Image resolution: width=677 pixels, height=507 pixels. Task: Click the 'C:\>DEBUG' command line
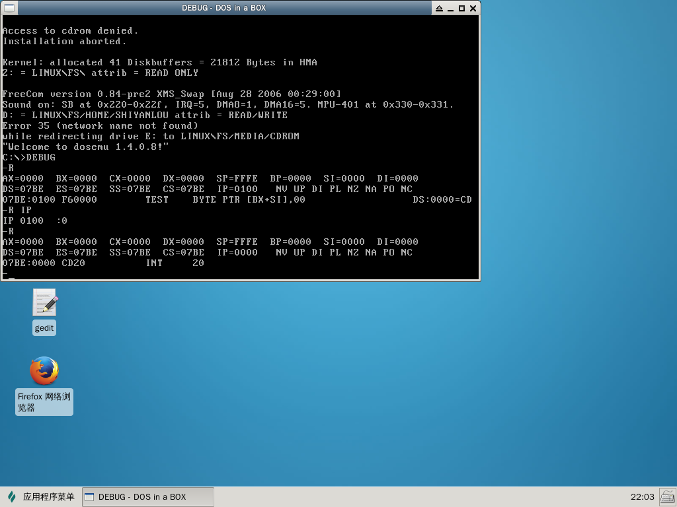tap(29, 157)
